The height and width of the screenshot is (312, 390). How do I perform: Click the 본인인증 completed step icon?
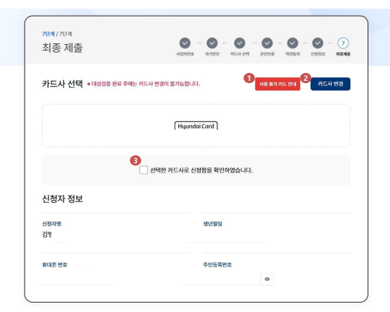point(267,43)
